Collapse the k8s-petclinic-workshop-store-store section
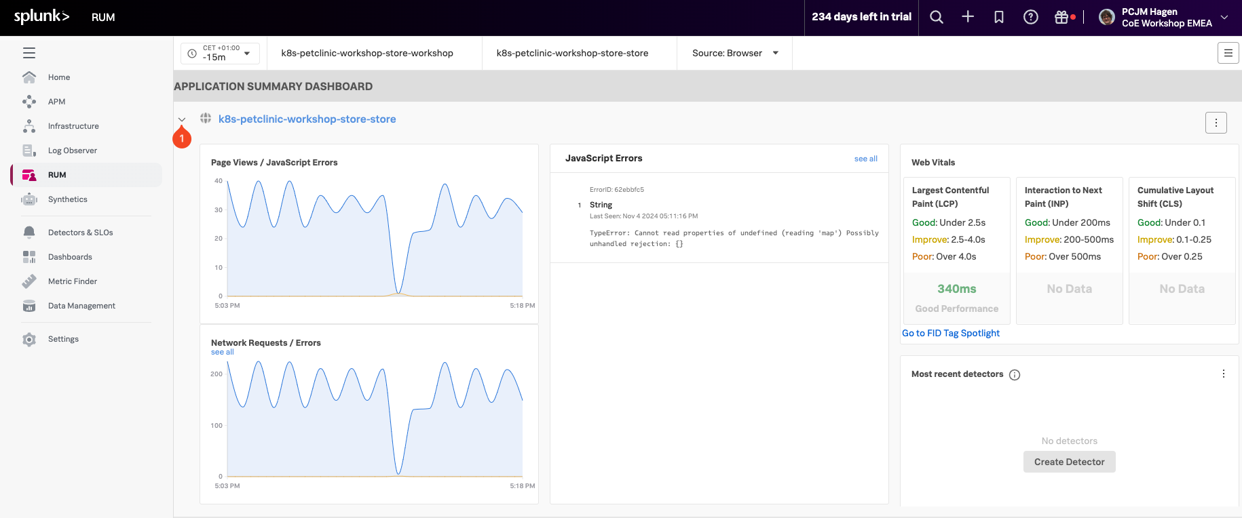Viewport: 1242px width, 518px height. coord(182,119)
